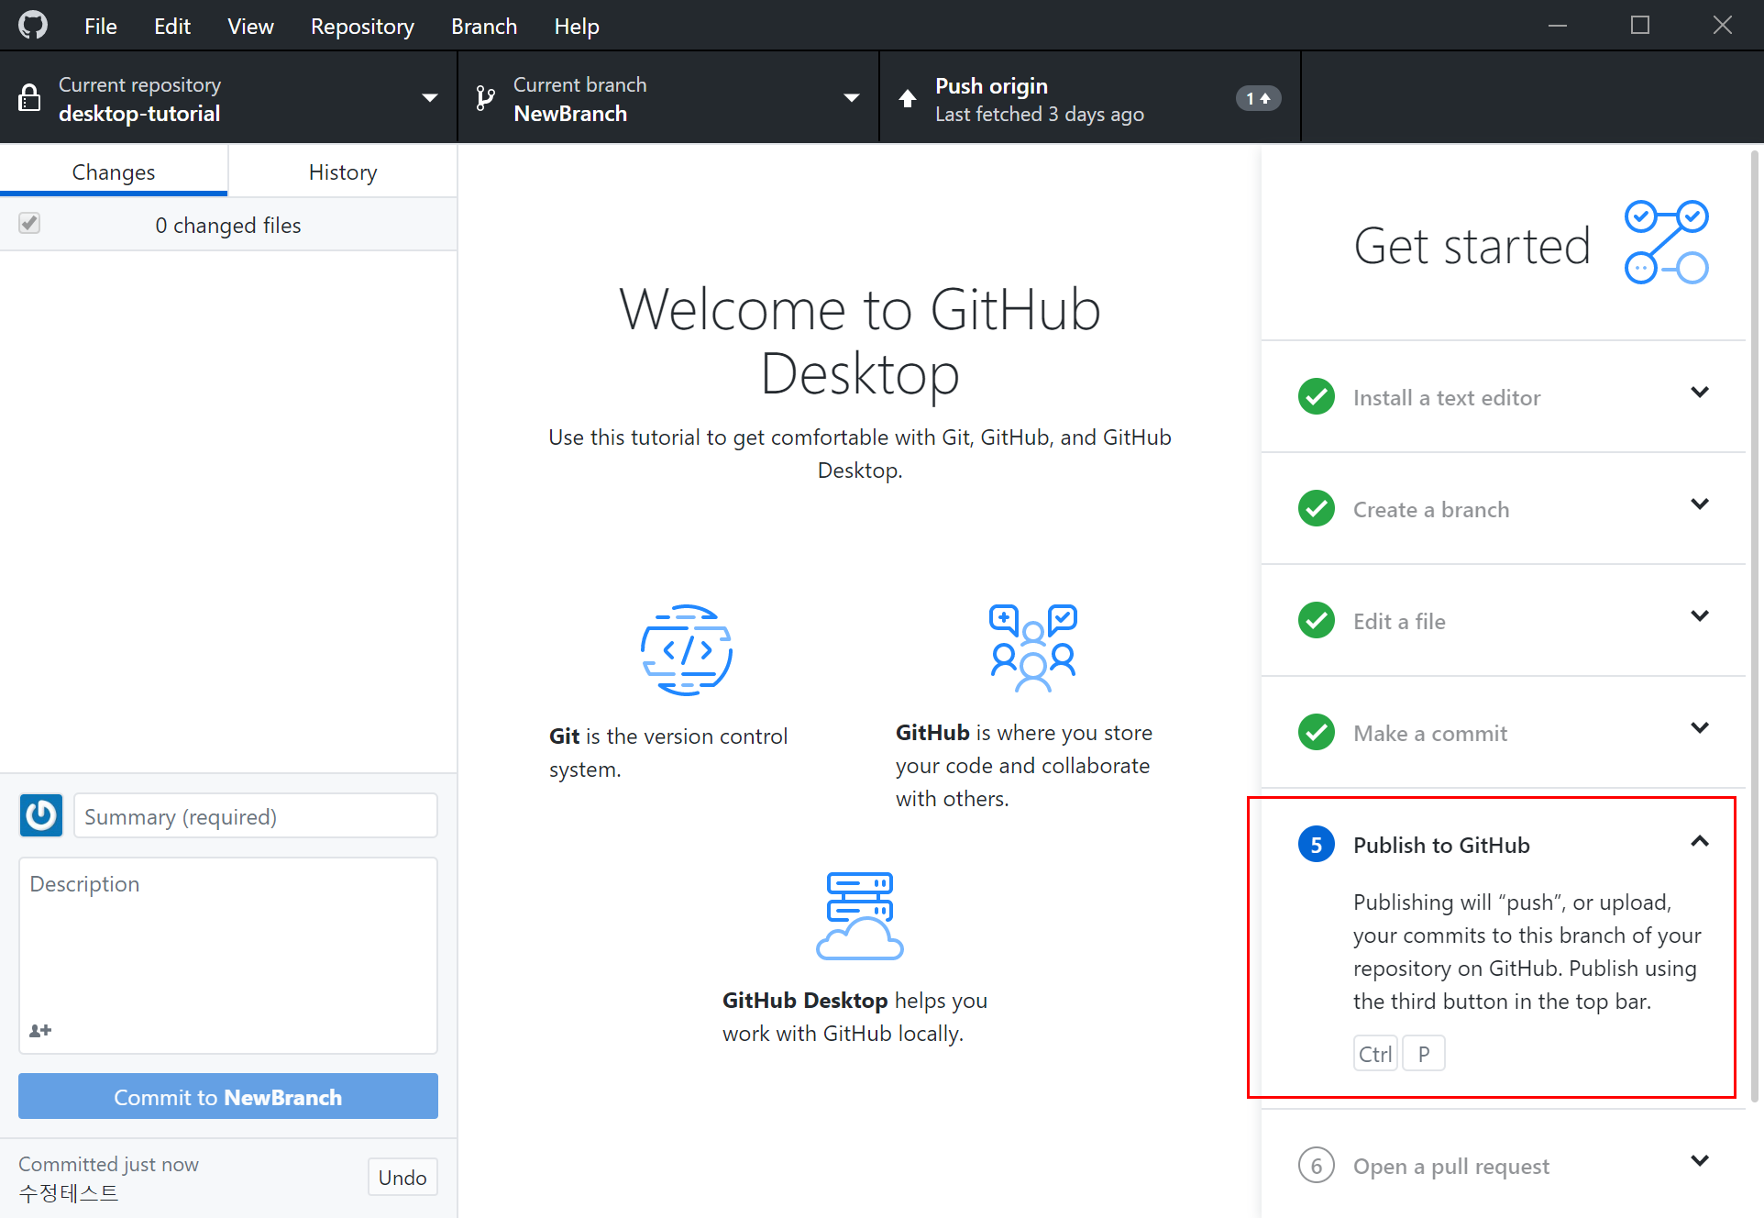Expand the Make a commit step
Viewport: 1764px width, 1218px height.
pos(1700,728)
